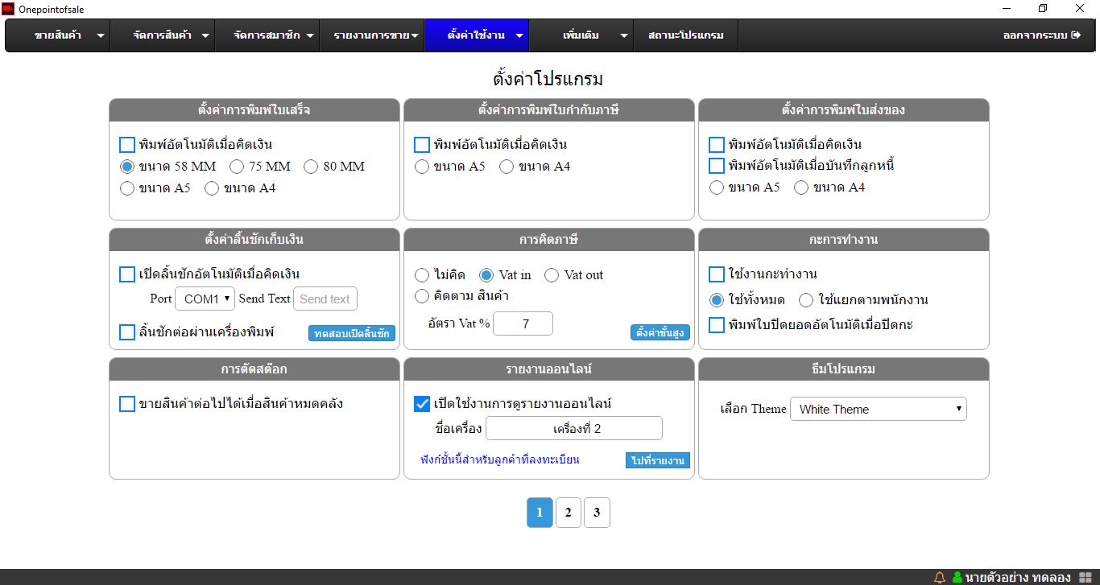The height and width of the screenshot is (585, 1100).
Task: Select Vat out radio button
Action: tap(552, 275)
